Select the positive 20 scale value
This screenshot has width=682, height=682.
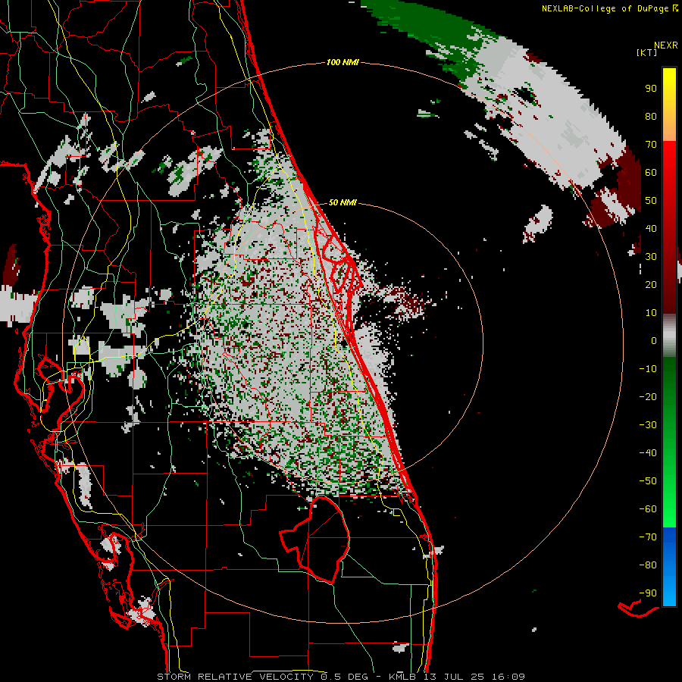tap(651, 284)
